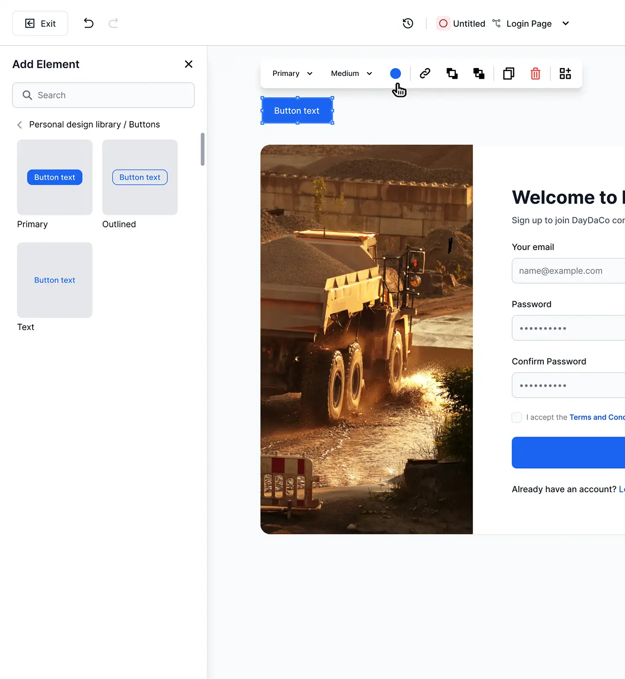Open the Primary variant dropdown
The width and height of the screenshot is (625, 679).
tap(291, 73)
